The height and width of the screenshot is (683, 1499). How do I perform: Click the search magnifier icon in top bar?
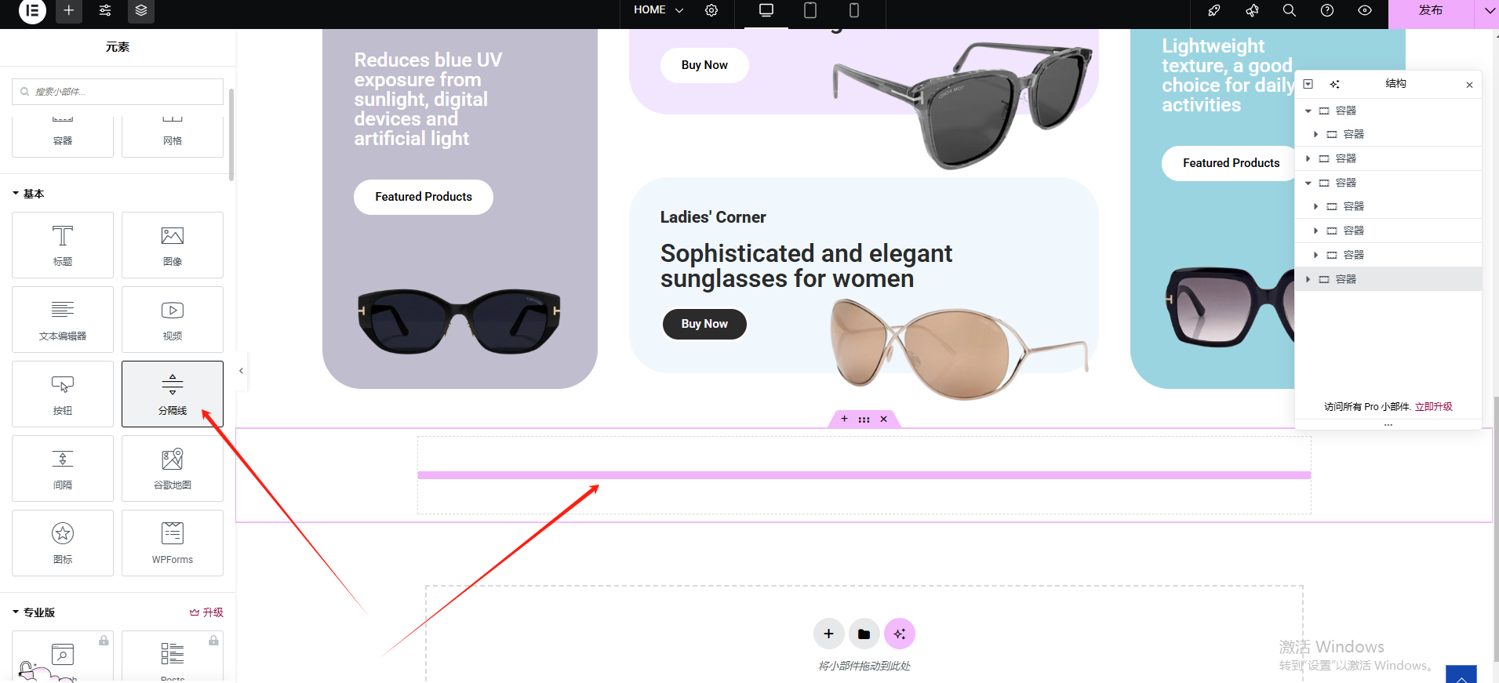tap(1289, 11)
